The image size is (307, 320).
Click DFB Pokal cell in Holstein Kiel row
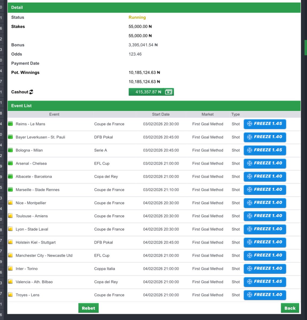coord(103,242)
